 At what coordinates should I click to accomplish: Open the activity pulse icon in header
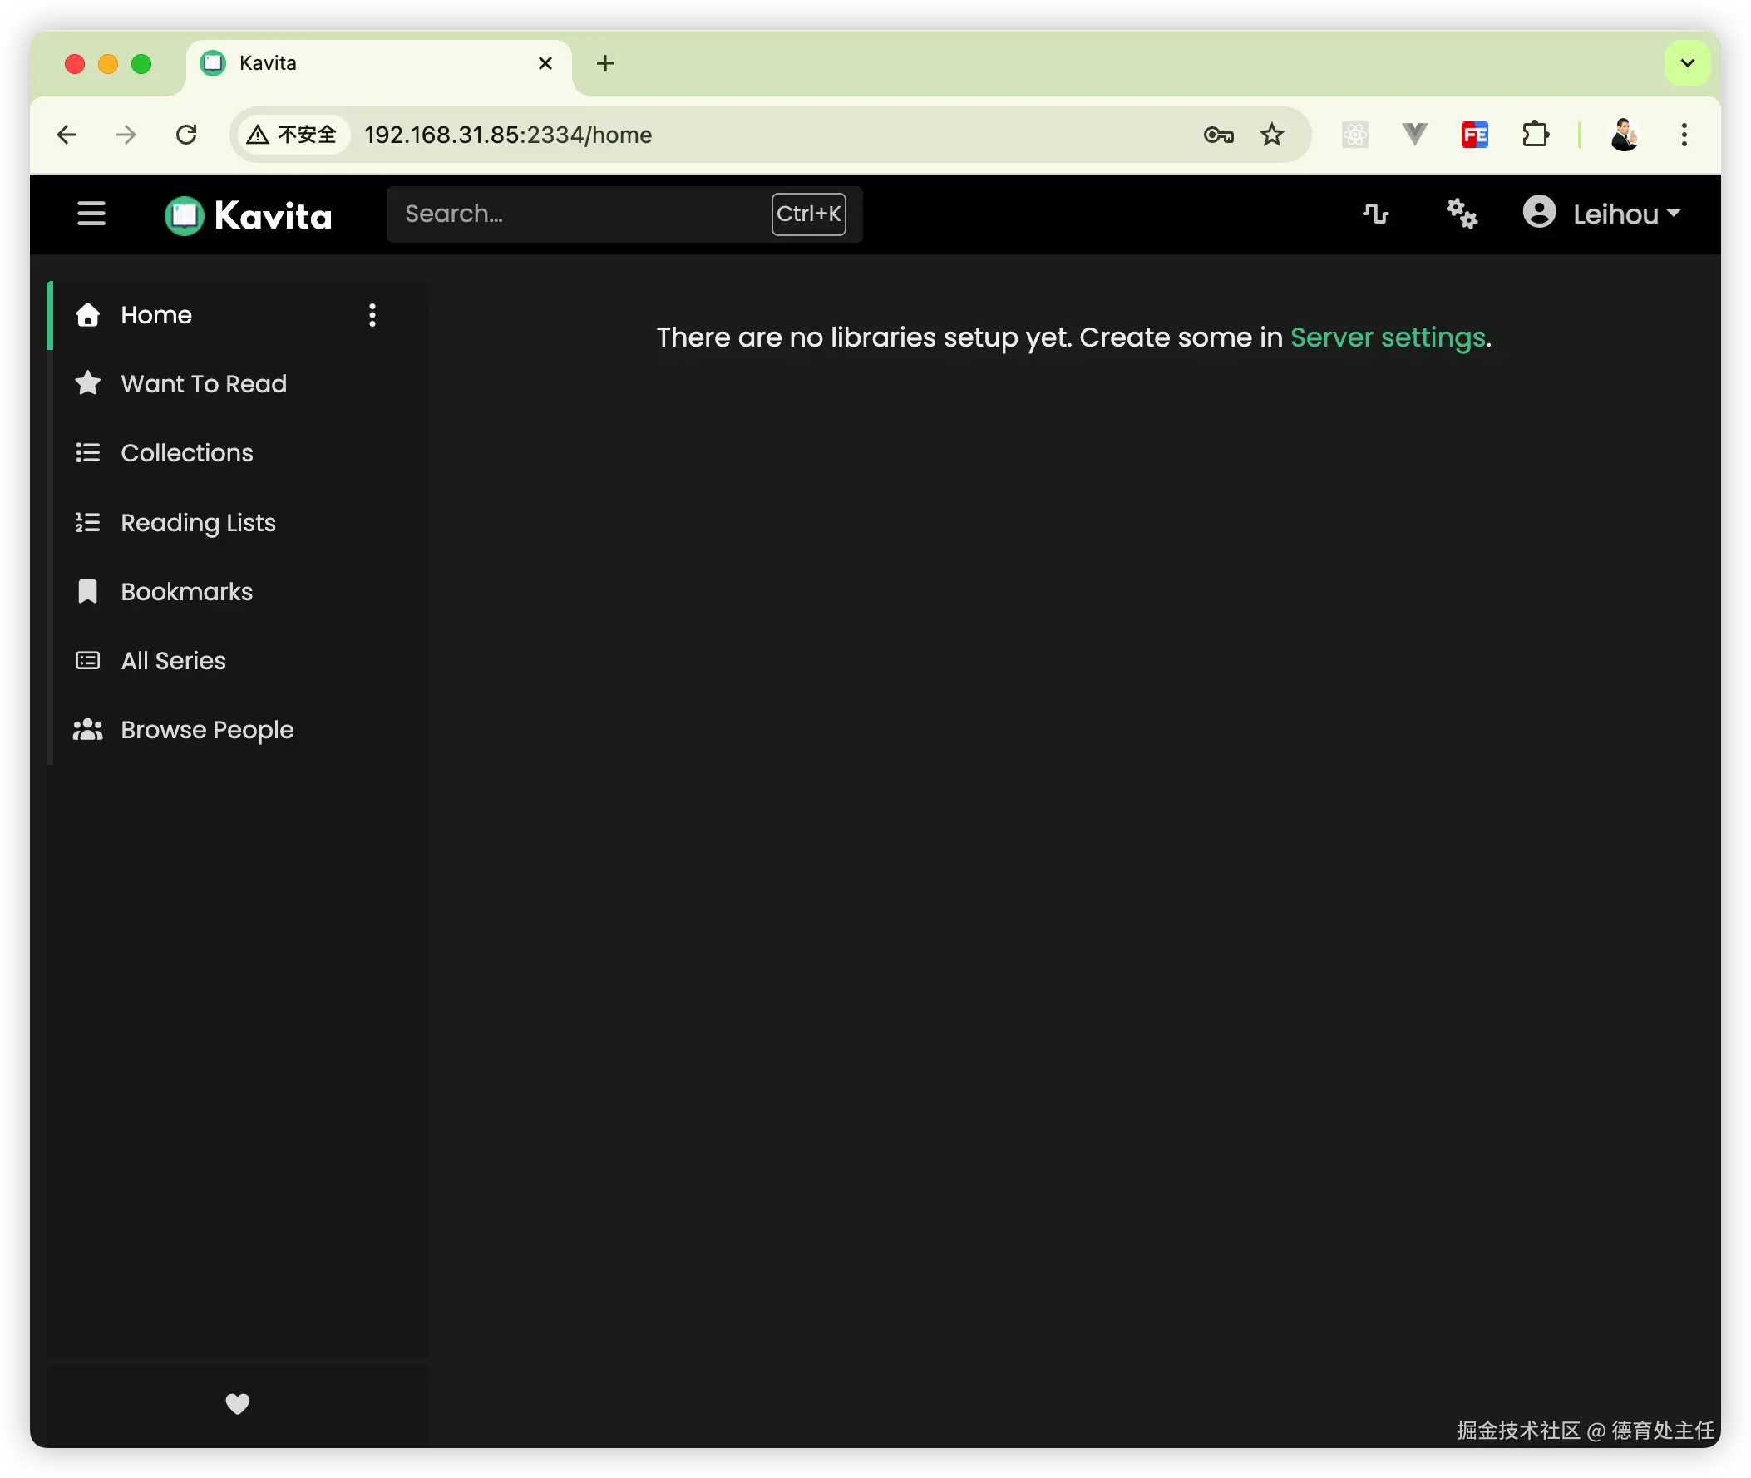coord(1375,214)
